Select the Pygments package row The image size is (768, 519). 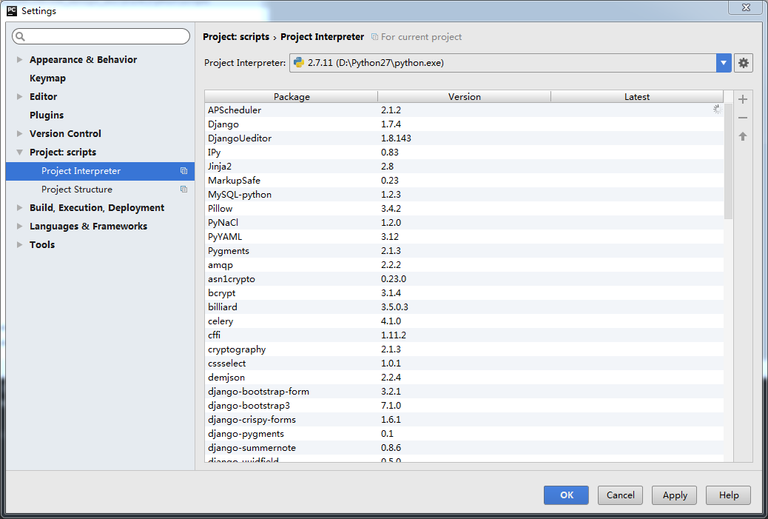click(464, 250)
